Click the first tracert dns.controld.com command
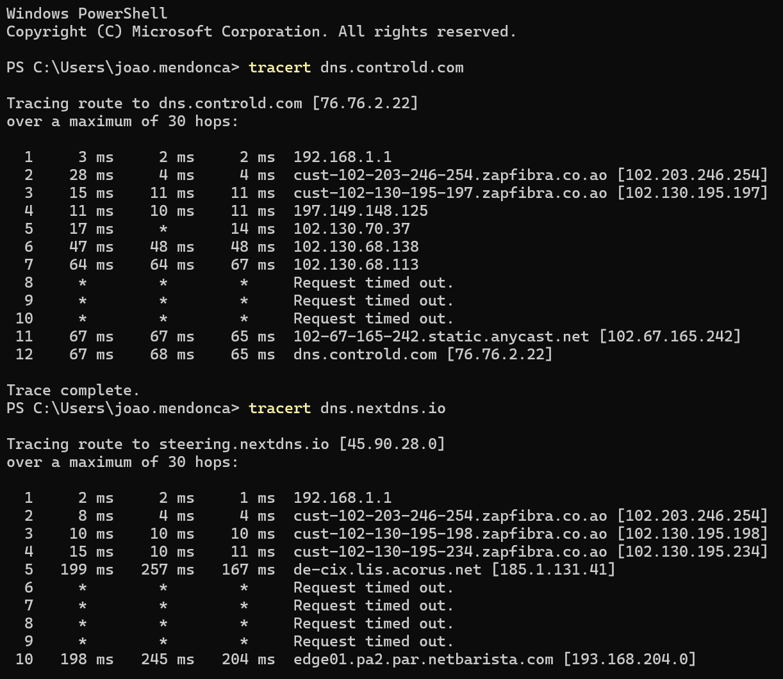Viewport: 783px width, 679px height. [x=356, y=68]
